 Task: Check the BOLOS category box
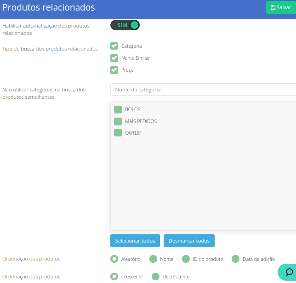[x=118, y=109]
